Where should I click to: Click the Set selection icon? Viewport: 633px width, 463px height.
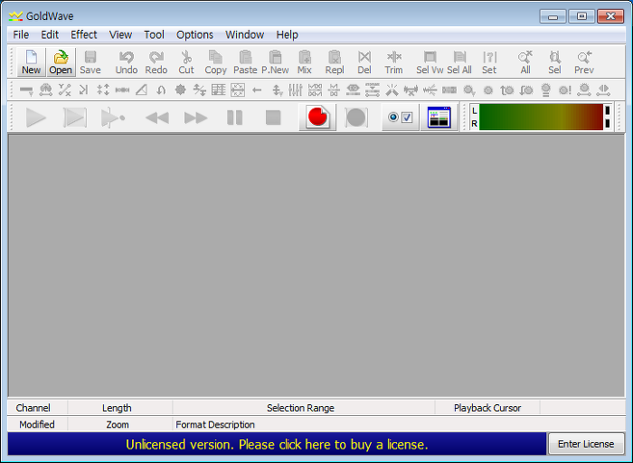(489, 62)
